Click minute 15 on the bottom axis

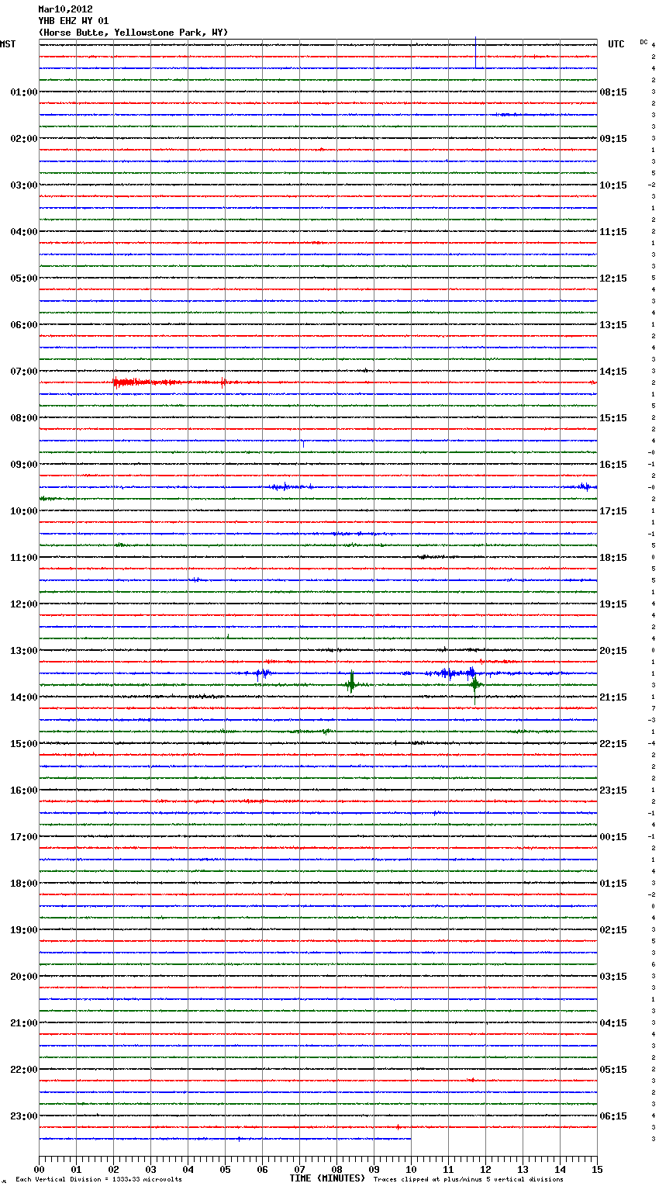click(597, 1169)
